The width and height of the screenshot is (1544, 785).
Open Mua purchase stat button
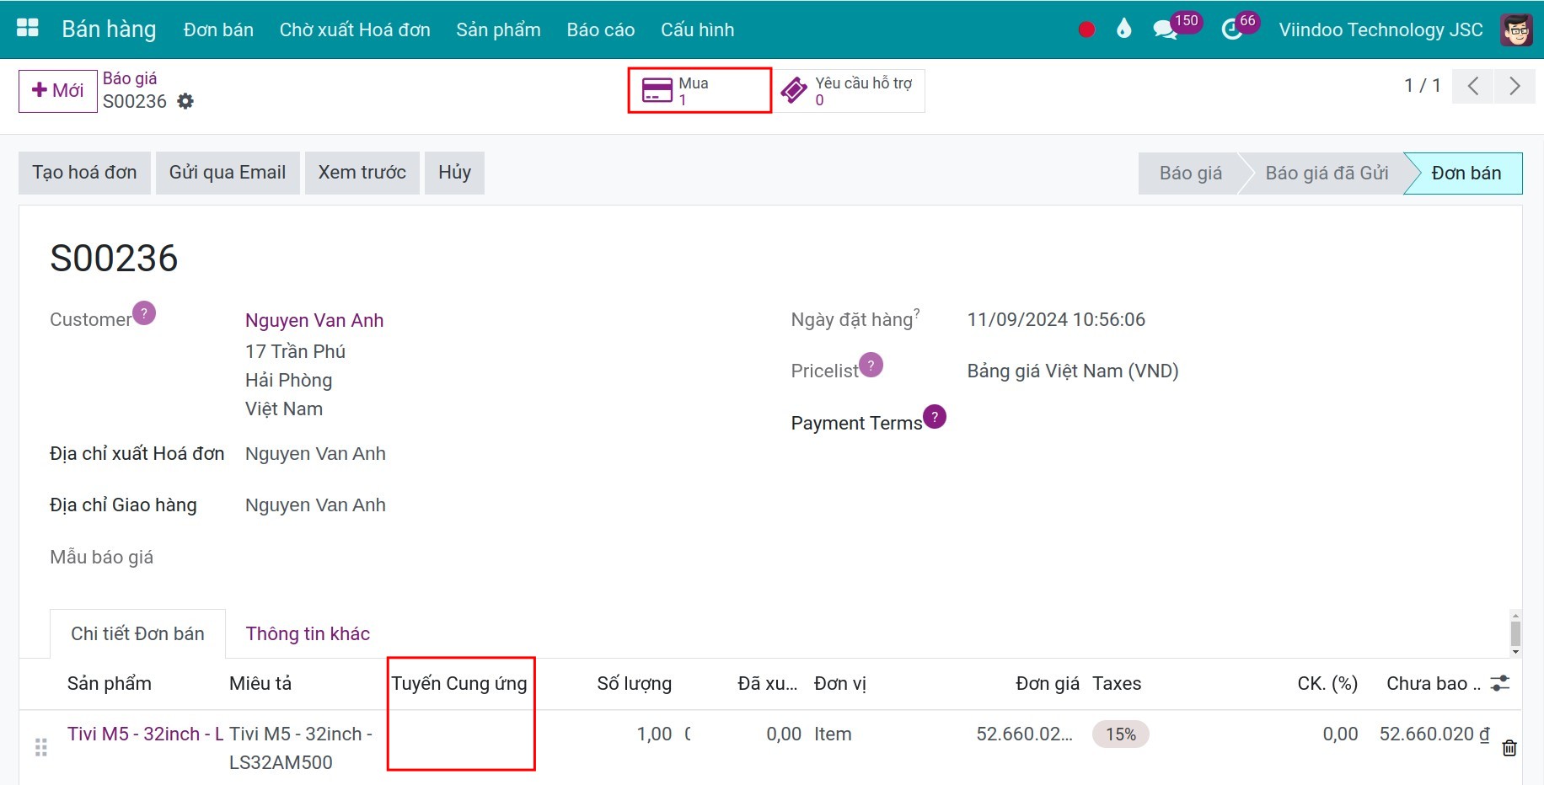700,91
